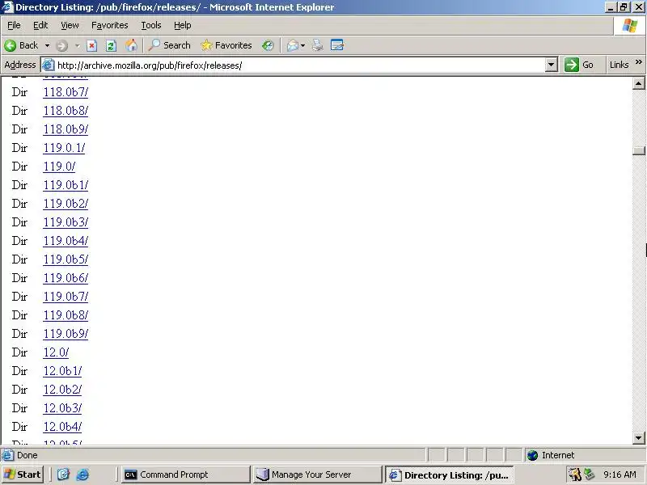The height and width of the screenshot is (485, 647).
Task: Click the scrollbar up arrow
Action: (638, 83)
